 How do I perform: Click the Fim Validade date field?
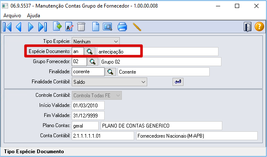point(88,116)
